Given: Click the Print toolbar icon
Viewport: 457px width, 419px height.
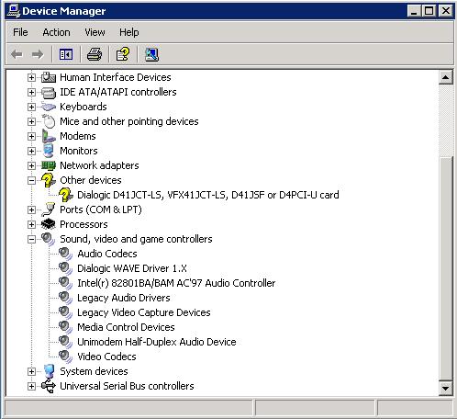Looking at the screenshot, I should 95,54.
